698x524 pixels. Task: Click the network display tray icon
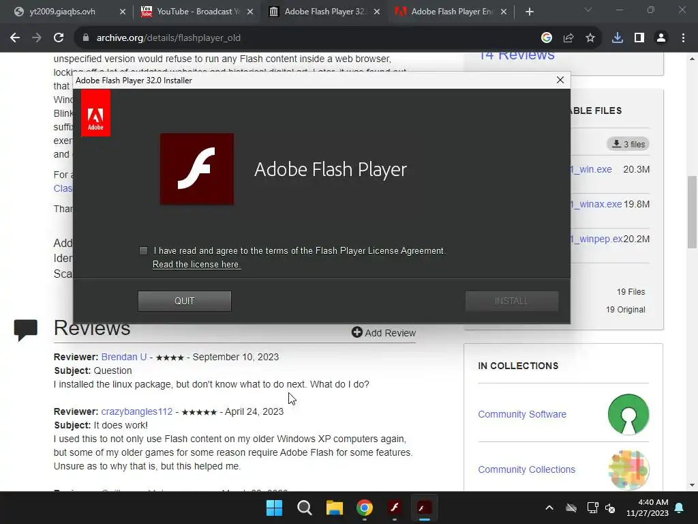click(x=592, y=508)
